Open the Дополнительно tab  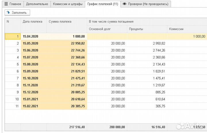point(37,4)
